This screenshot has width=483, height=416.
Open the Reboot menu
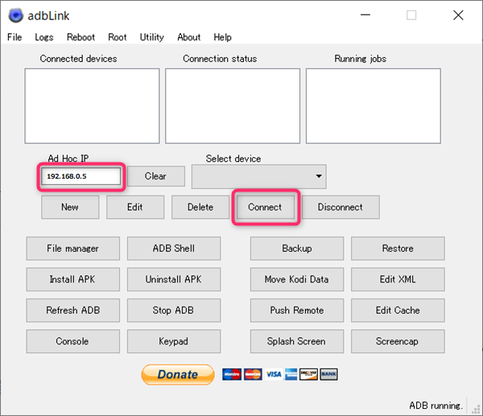pyautogui.click(x=80, y=37)
